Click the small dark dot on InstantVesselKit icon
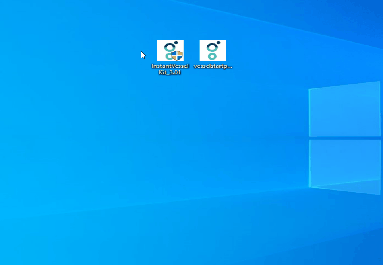 coord(176,43)
